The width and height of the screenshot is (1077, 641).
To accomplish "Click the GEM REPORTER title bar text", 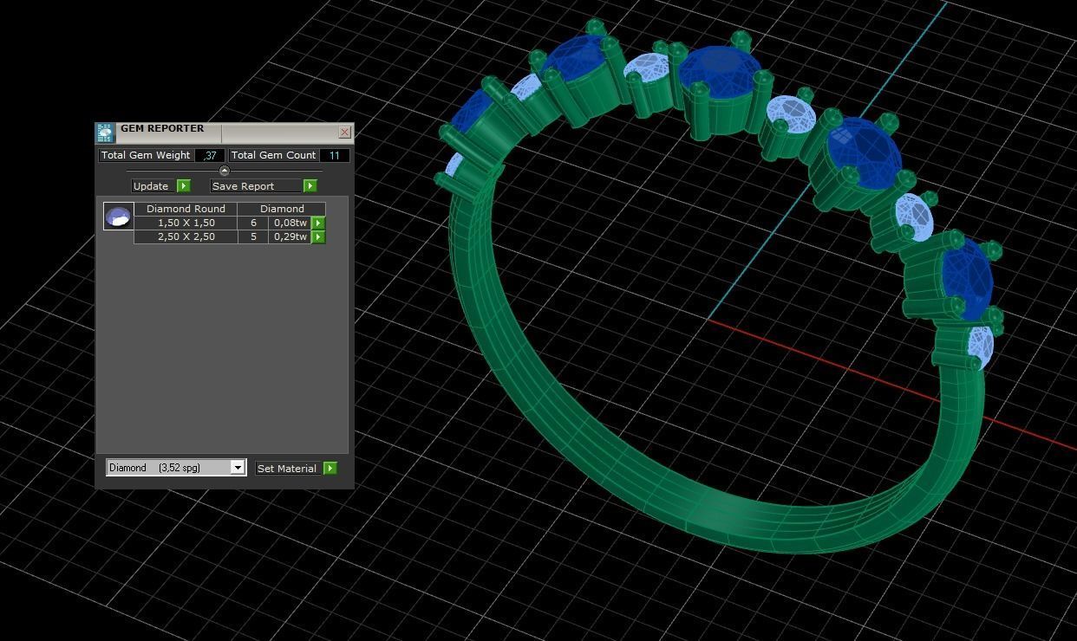I will 162,128.
